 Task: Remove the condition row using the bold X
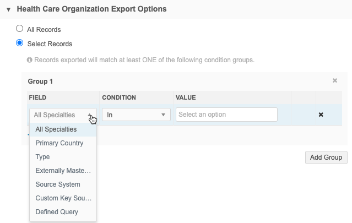point(321,115)
